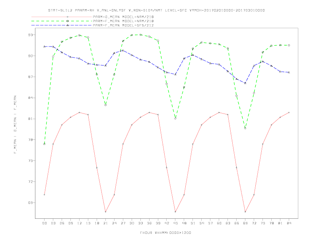315x243 pixels.
Task: Click x-axis tick label 66
Action: 237,223
